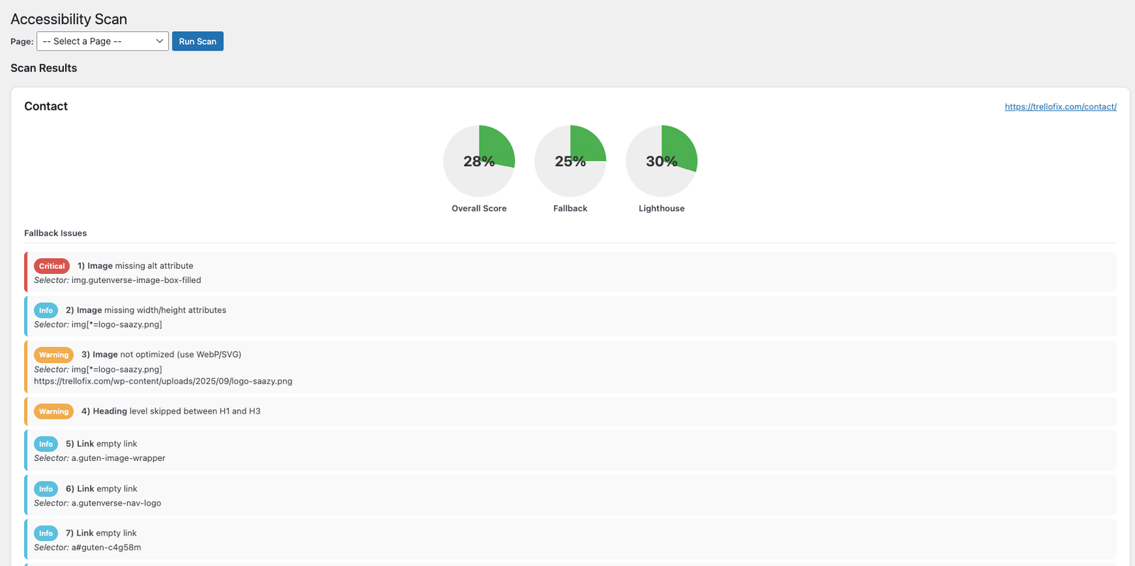The height and width of the screenshot is (566, 1135).
Task: Click the Info badge on issue 7
Action: pyautogui.click(x=46, y=533)
